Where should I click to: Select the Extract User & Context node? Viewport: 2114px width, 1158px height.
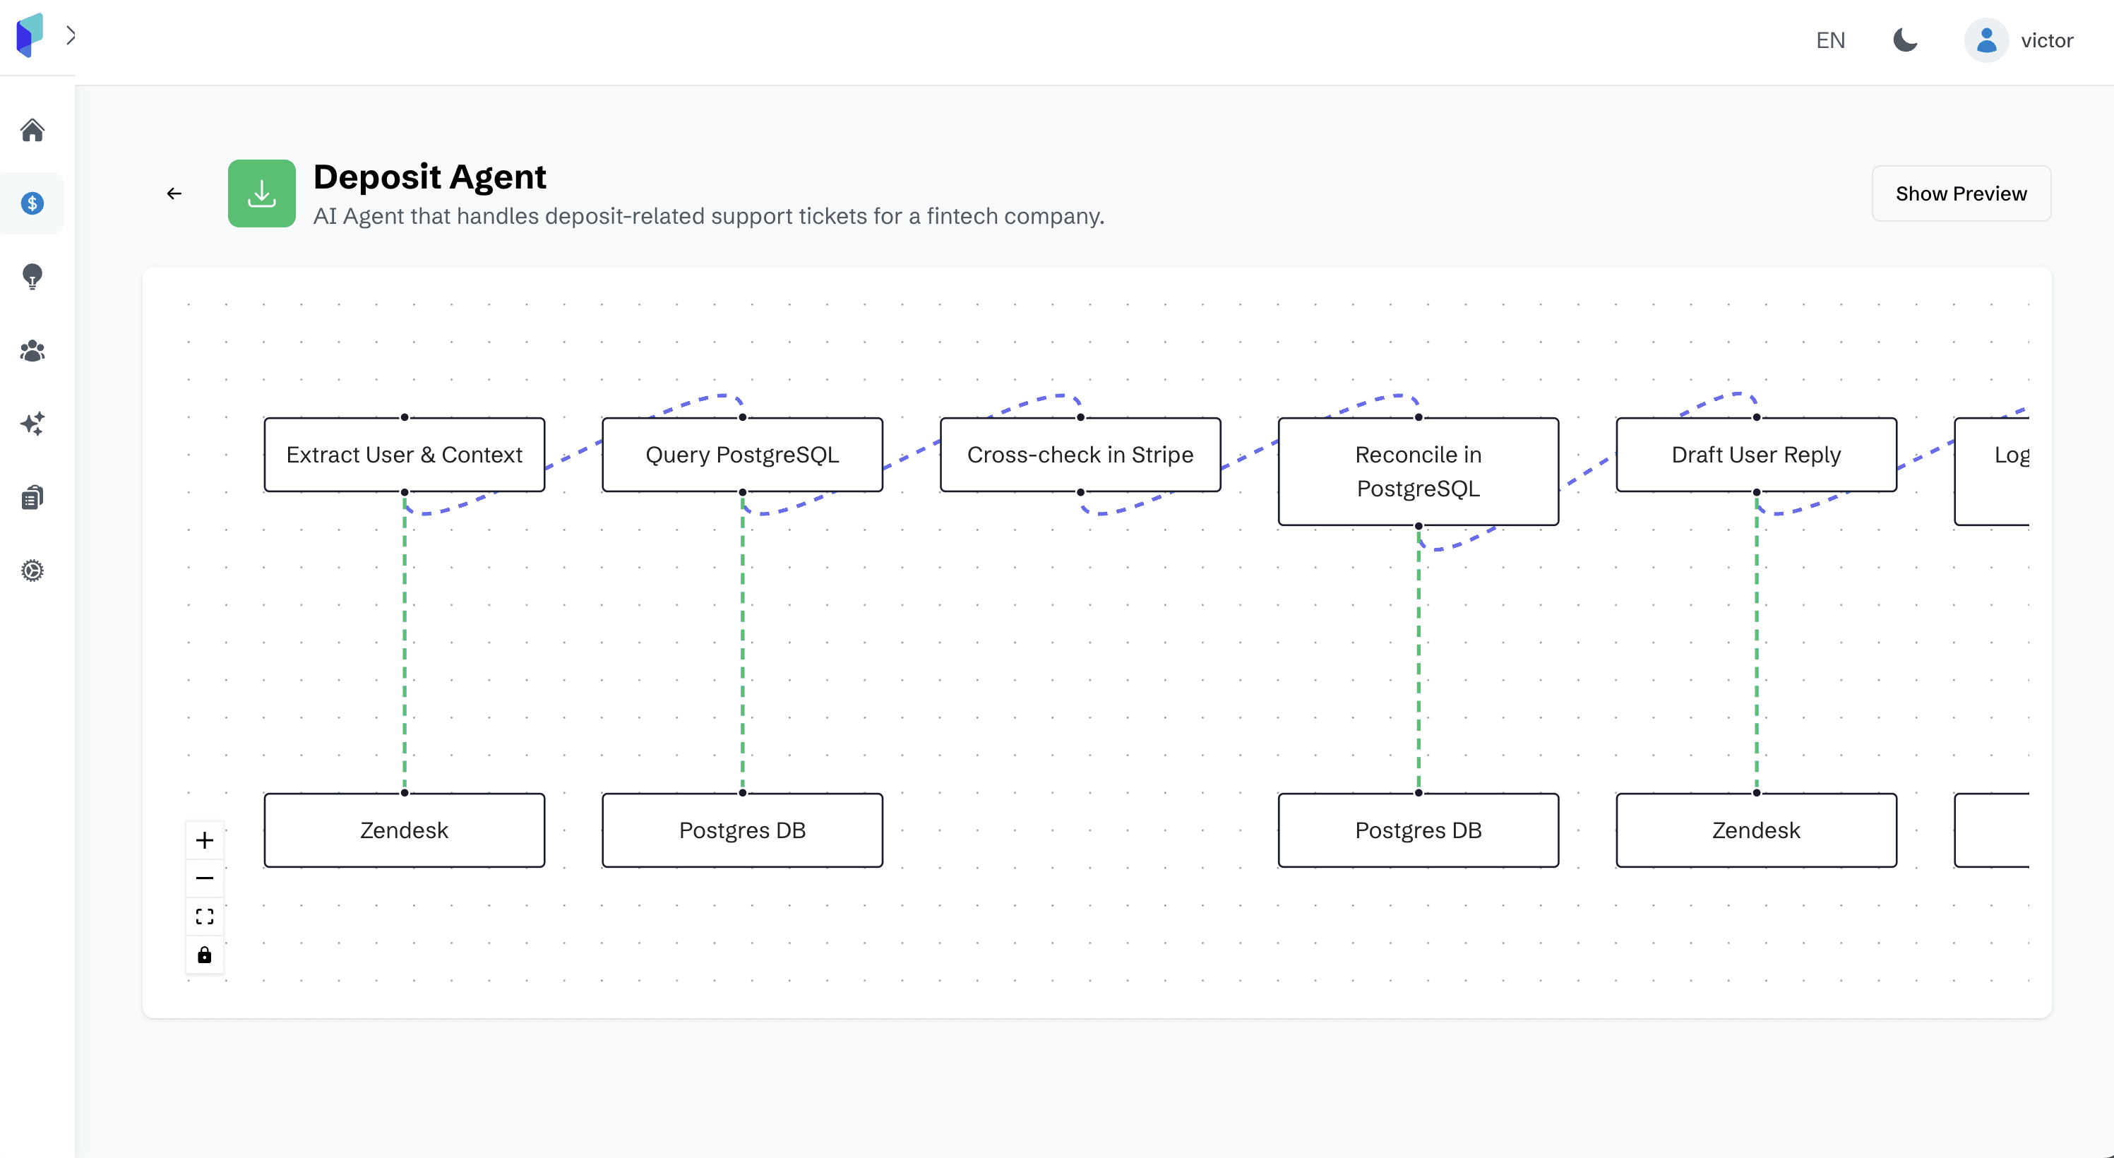[405, 455]
